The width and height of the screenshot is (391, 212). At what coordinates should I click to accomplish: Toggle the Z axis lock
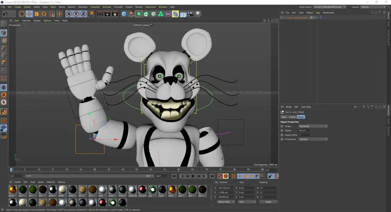pos(83,14)
